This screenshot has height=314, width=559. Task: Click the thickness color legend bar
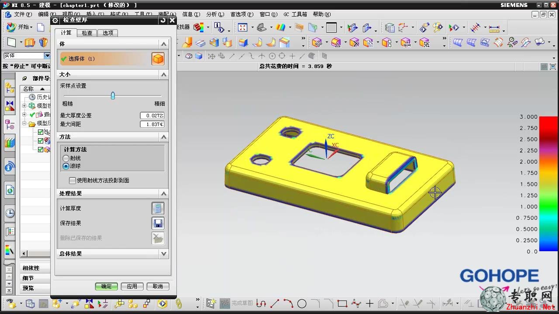[x=548, y=184]
